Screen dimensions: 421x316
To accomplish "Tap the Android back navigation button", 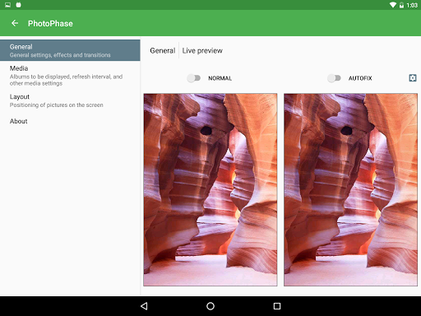I will point(144,306).
